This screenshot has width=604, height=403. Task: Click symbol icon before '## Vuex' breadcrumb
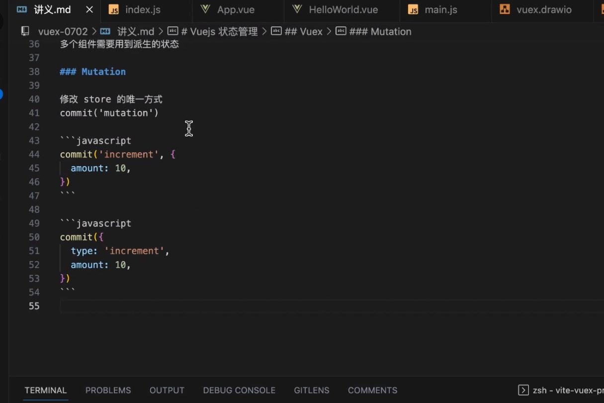(276, 31)
